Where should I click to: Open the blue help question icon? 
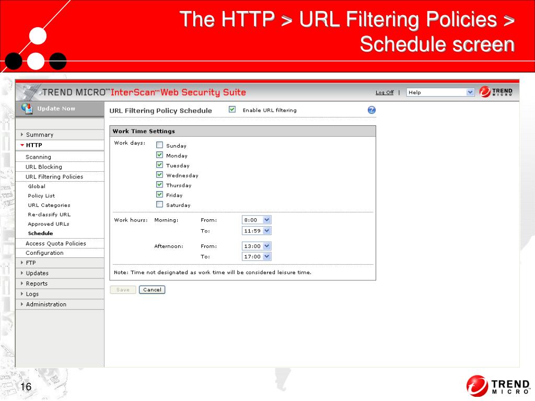[371, 110]
